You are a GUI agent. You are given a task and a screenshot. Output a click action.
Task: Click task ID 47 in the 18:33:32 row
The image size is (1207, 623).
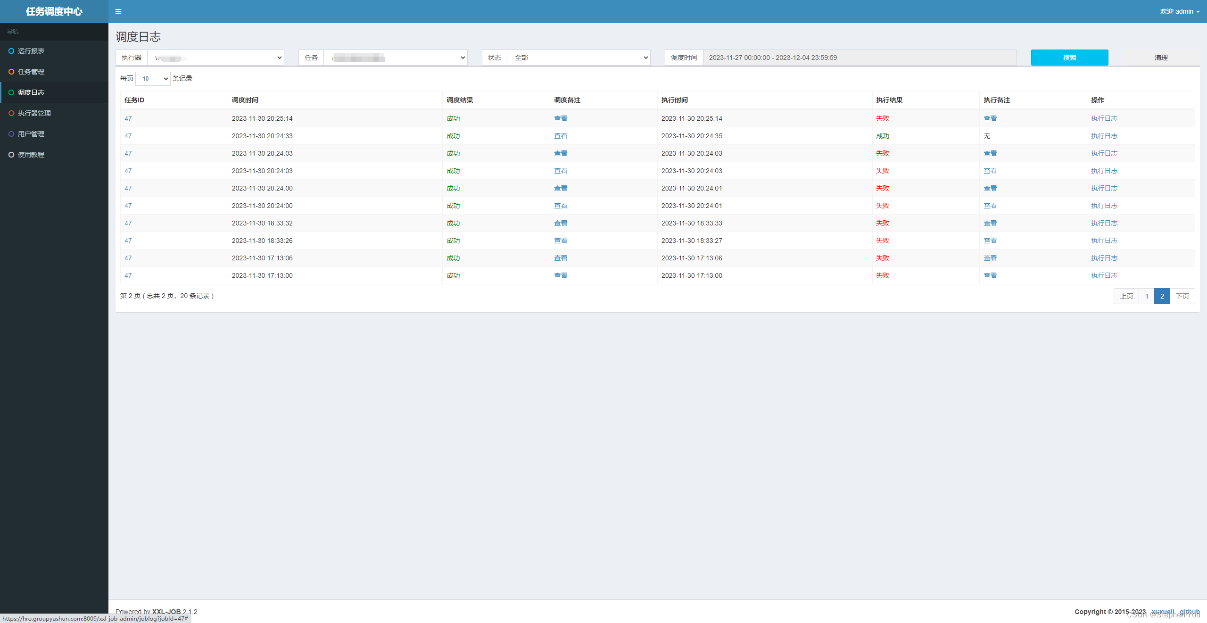coord(128,223)
